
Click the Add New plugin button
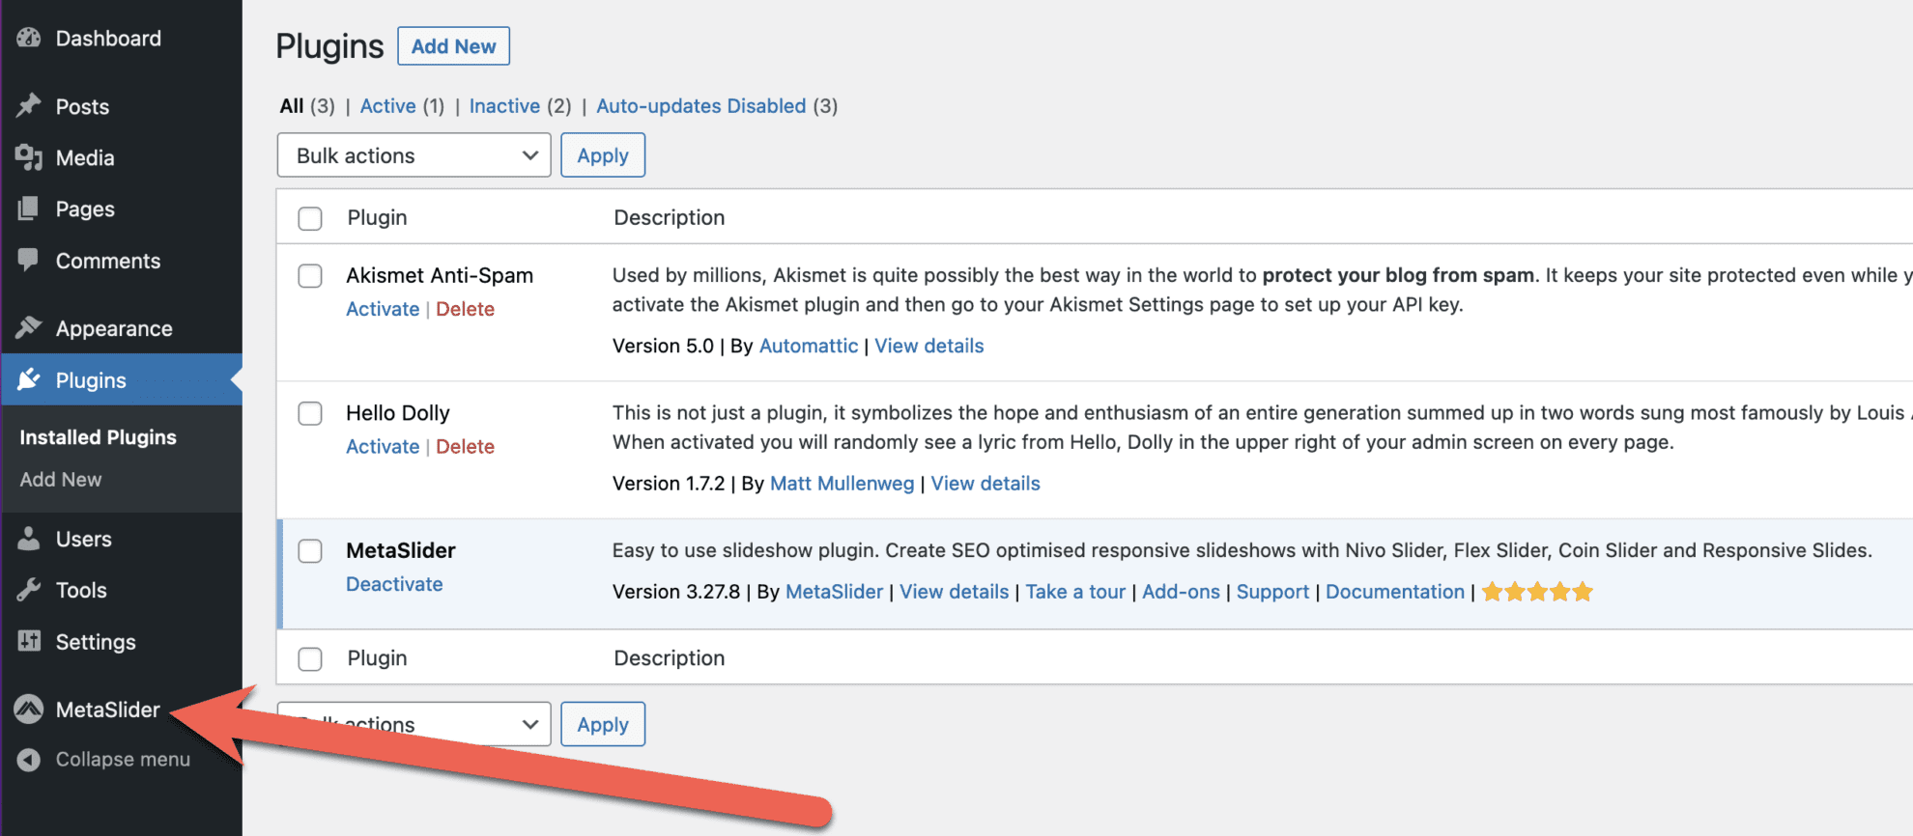453,45
